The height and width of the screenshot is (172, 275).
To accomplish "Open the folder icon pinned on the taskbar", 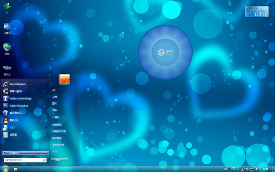I will 16,169.
